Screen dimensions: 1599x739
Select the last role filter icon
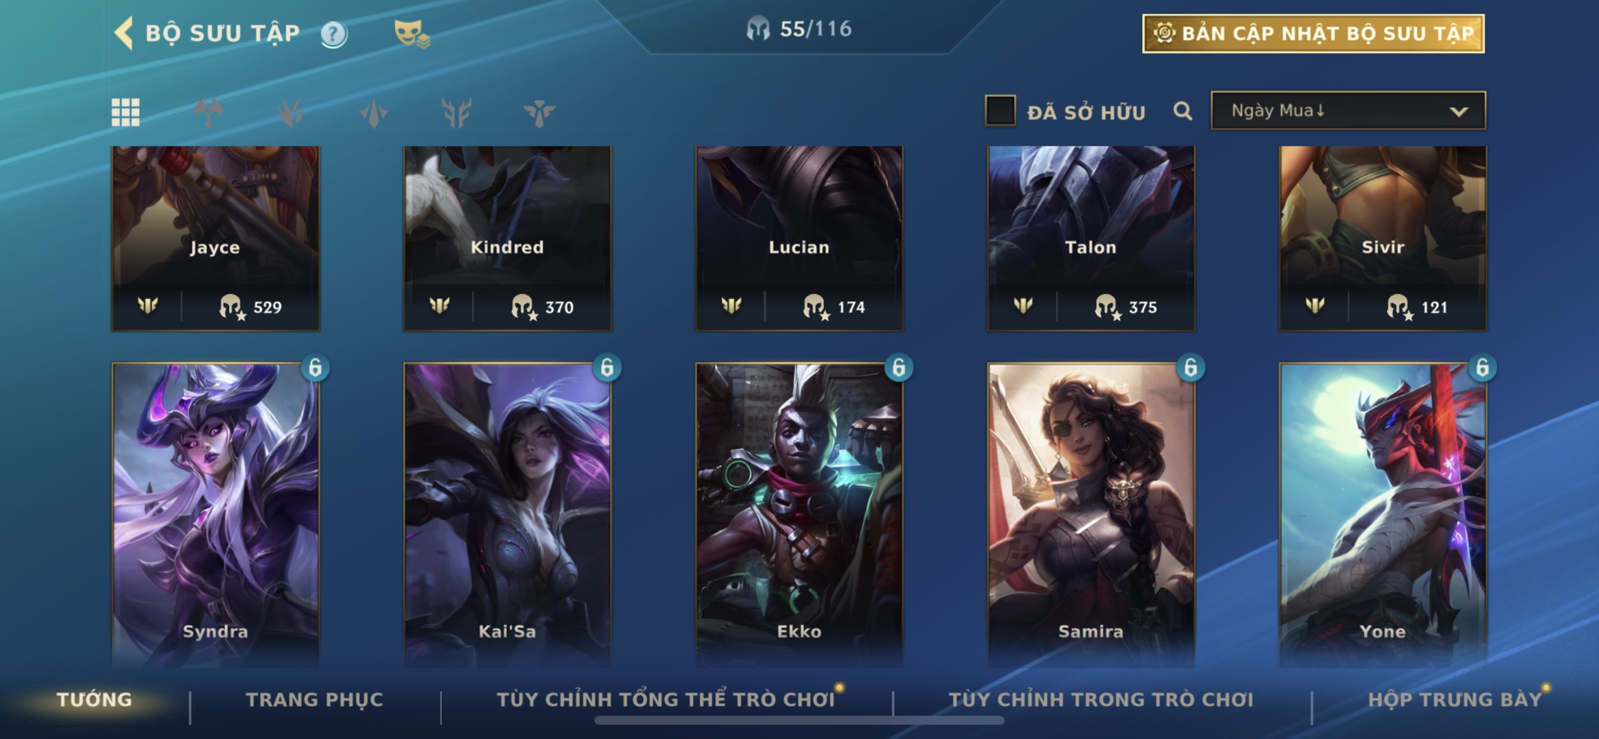tap(539, 112)
